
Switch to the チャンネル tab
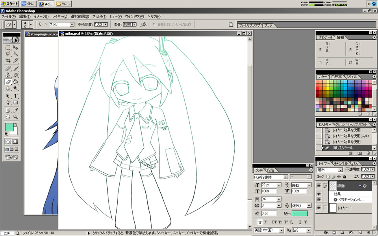coord(341,164)
